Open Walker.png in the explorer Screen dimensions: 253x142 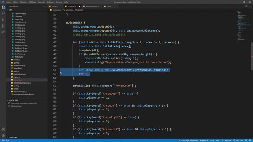pyautogui.click(x=19, y=57)
